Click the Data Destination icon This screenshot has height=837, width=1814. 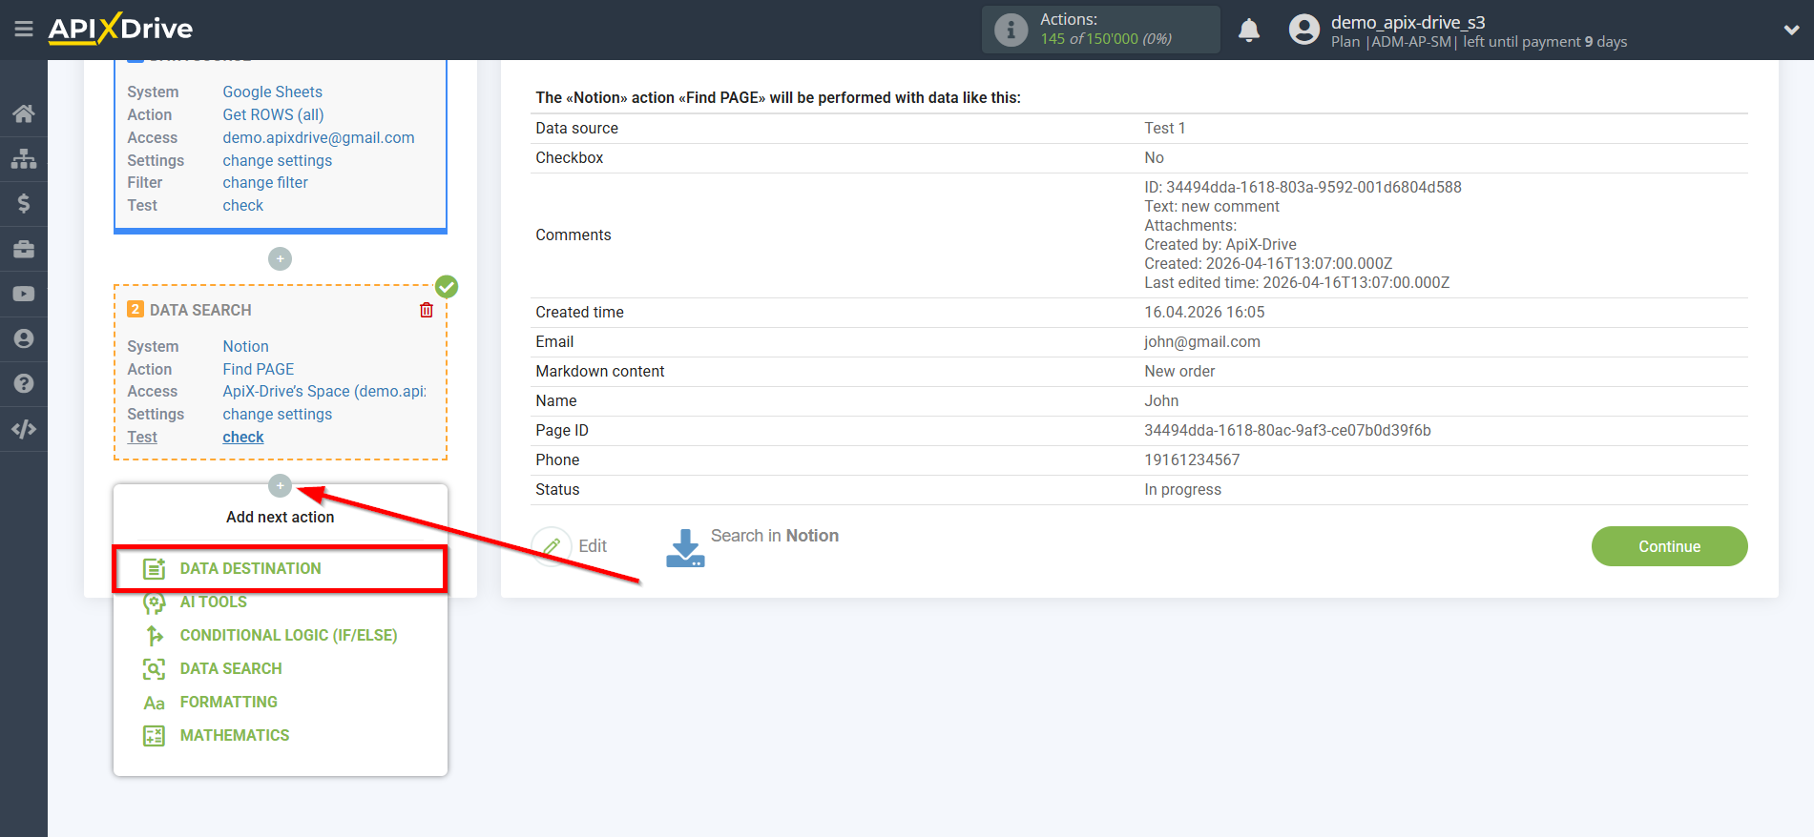pyautogui.click(x=154, y=569)
